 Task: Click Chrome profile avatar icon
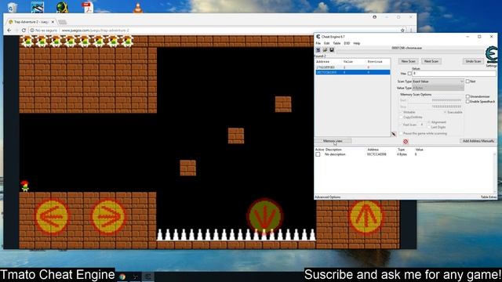tap(375, 17)
